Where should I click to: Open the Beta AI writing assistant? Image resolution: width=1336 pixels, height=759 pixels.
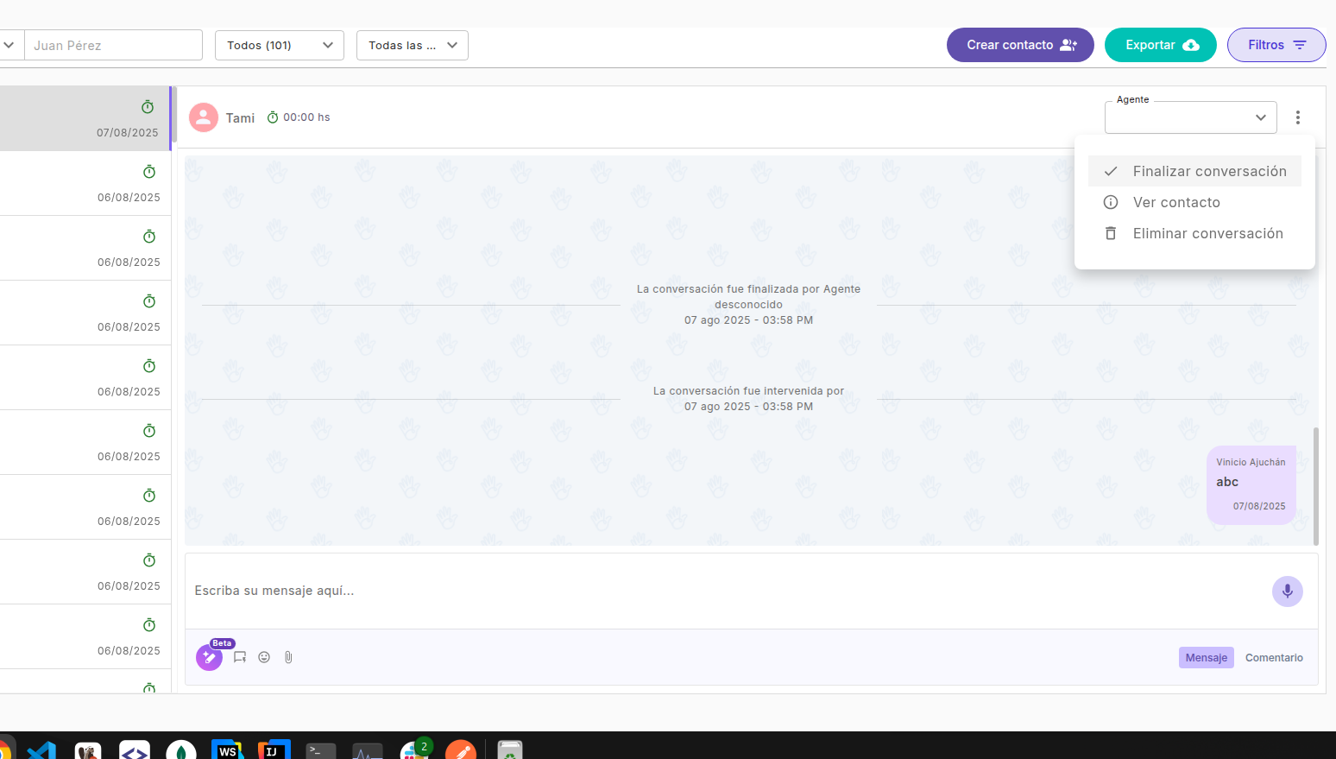pyautogui.click(x=209, y=657)
